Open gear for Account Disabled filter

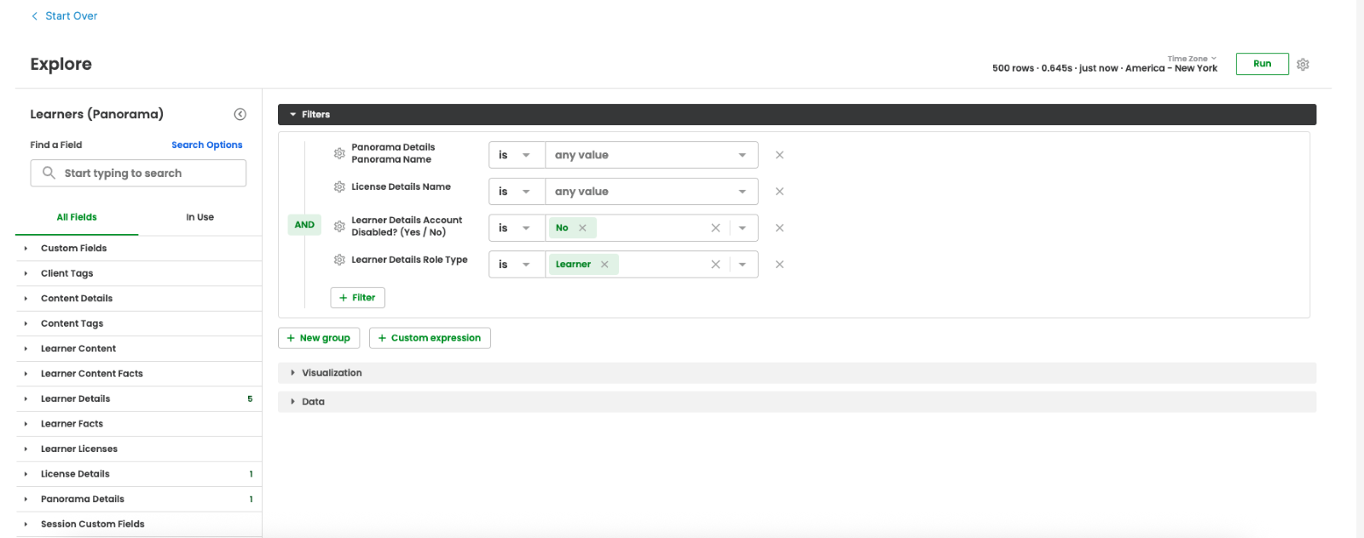339,226
